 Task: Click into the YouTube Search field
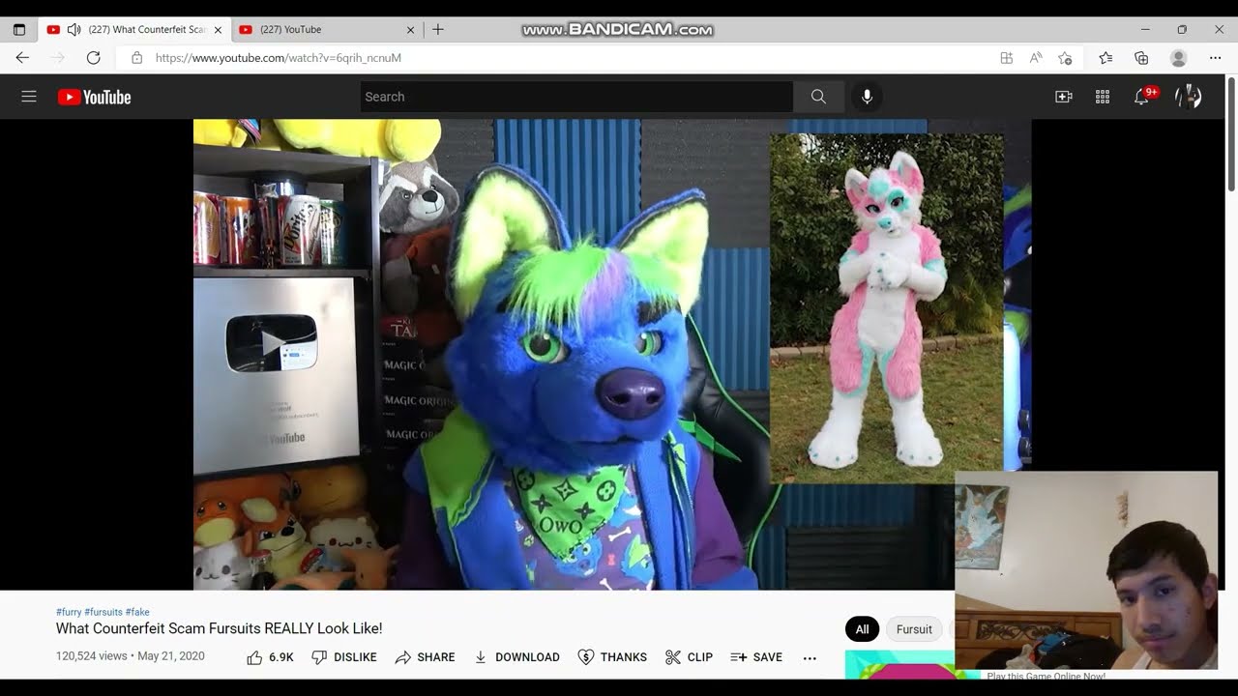577,97
